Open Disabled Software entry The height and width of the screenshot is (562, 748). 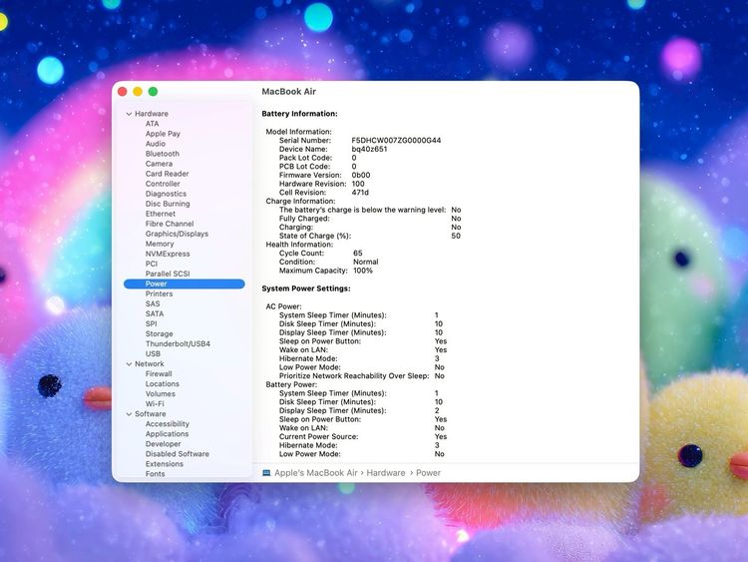(178, 454)
